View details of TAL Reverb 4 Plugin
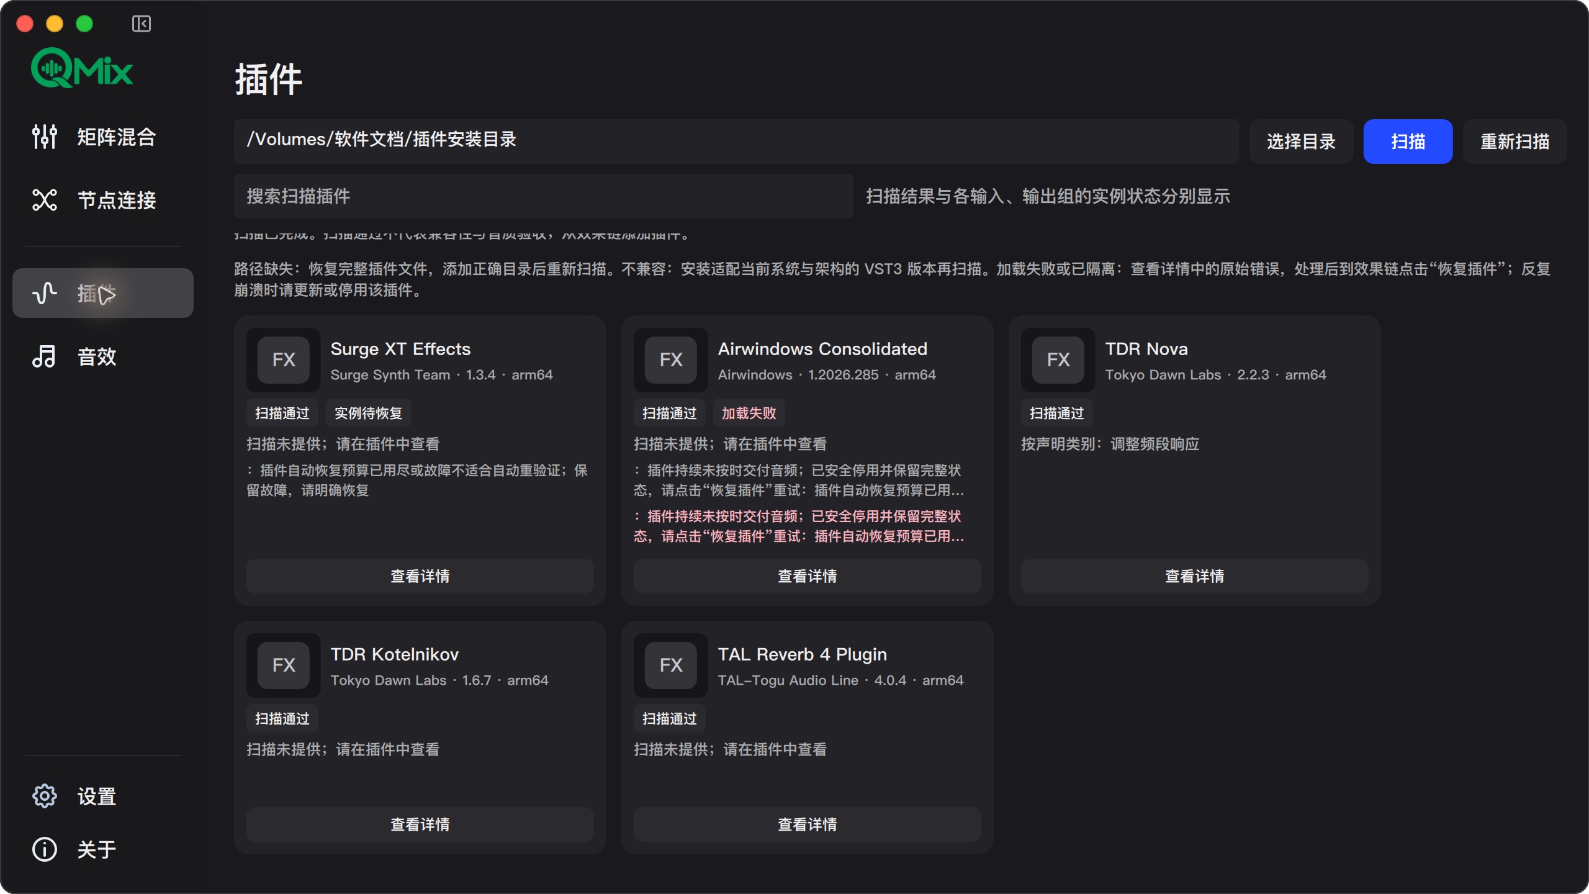The height and width of the screenshot is (894, 1589). click(807, 824)
